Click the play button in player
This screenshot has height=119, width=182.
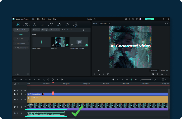pyautogui.click(x=104, y=74)
